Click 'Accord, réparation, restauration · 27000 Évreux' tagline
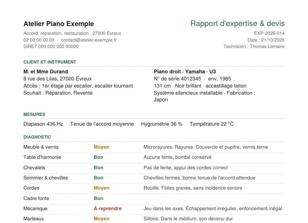 [72, 33]
